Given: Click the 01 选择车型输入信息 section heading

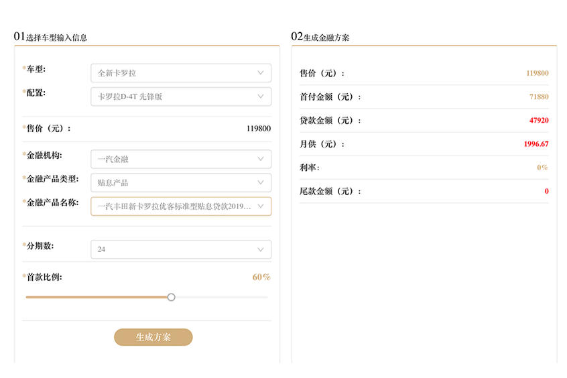Looking at the screenshot, I should (x=51, y=37).
